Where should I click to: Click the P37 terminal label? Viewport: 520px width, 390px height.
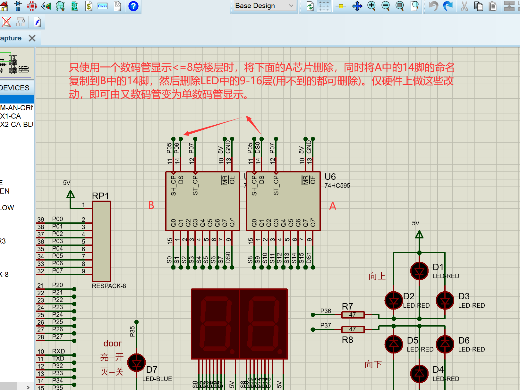(326, 325)
